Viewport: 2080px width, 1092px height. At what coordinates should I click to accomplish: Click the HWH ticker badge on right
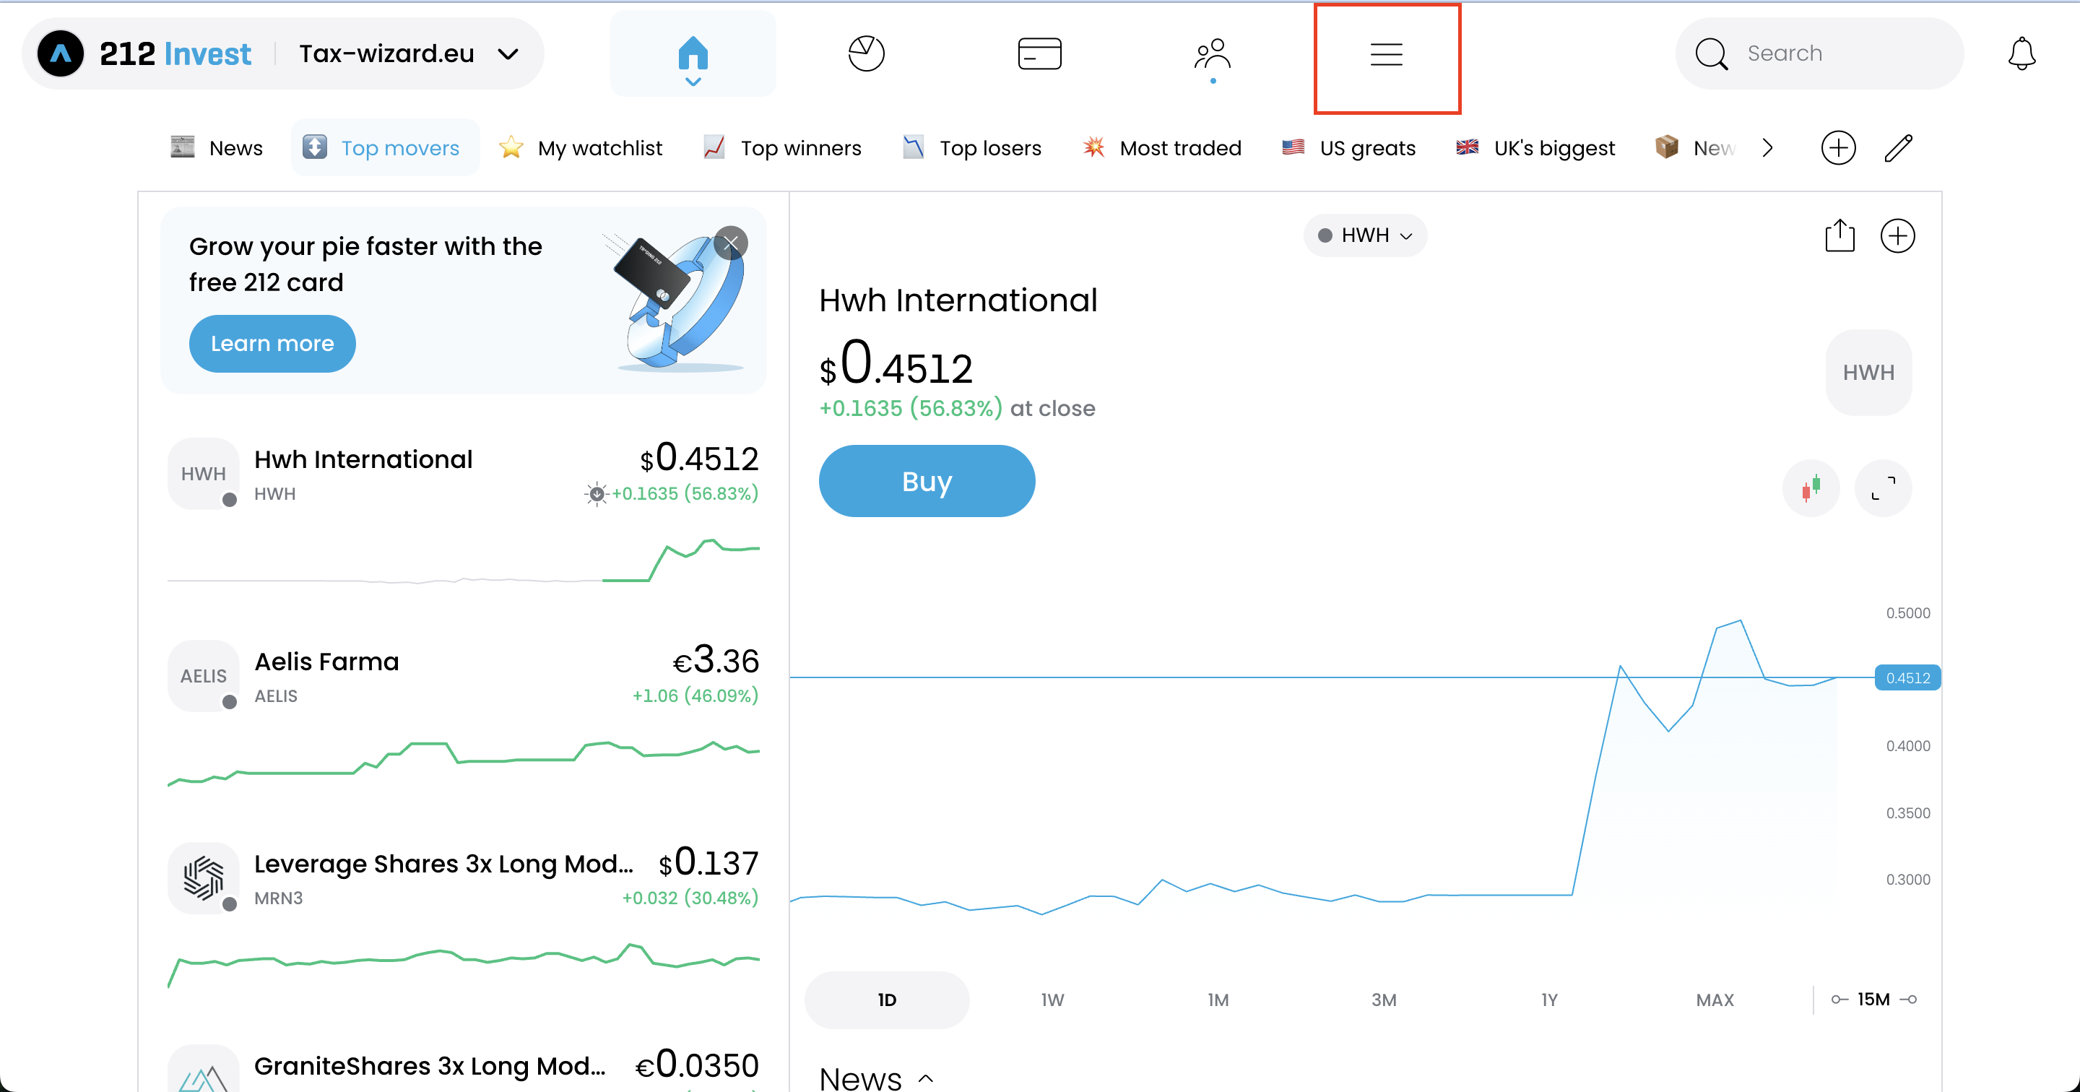(x=1868, y=373)
